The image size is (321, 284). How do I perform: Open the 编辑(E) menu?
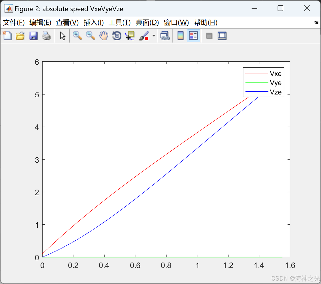pyautogui.click(x=40, y=23)
